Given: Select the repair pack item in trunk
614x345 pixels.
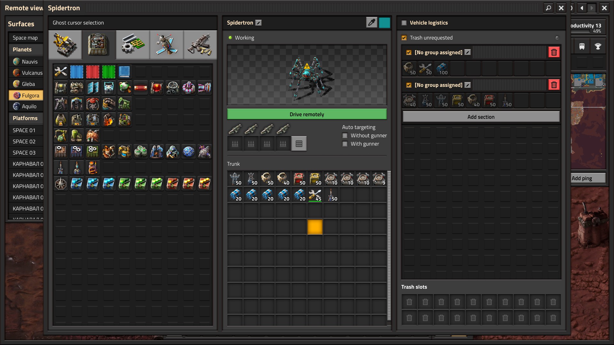Looking at the screenshot, I should 315,195.
